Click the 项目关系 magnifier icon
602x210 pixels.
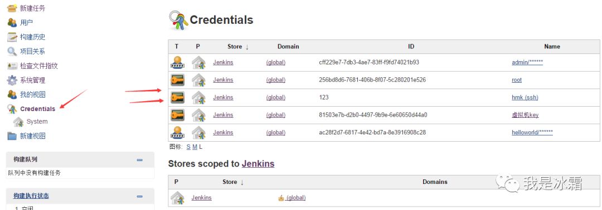click(x=12, y=51)
